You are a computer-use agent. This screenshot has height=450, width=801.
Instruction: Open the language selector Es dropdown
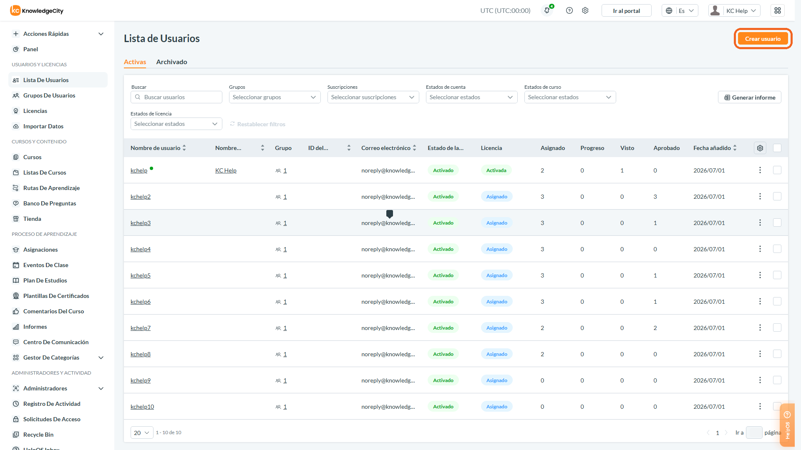click(680, 10)
